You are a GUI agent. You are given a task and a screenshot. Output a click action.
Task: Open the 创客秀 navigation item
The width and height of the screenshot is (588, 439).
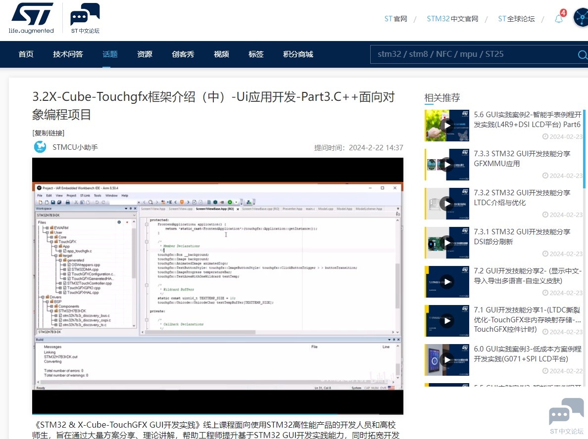tap(183, 54)
